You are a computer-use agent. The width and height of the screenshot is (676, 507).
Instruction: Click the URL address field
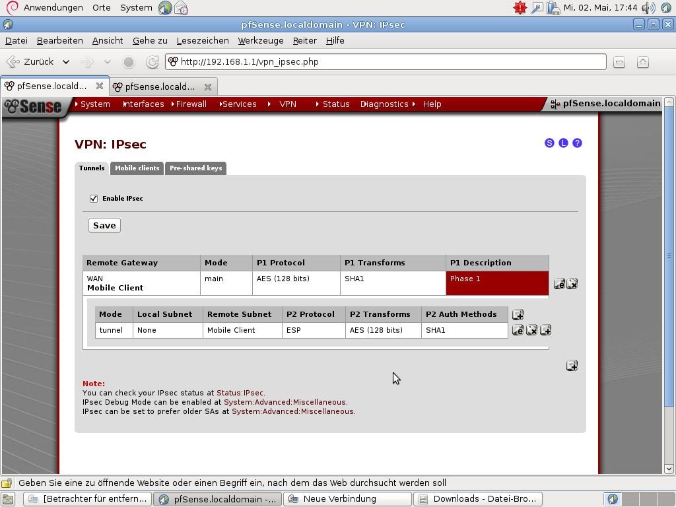386,61
